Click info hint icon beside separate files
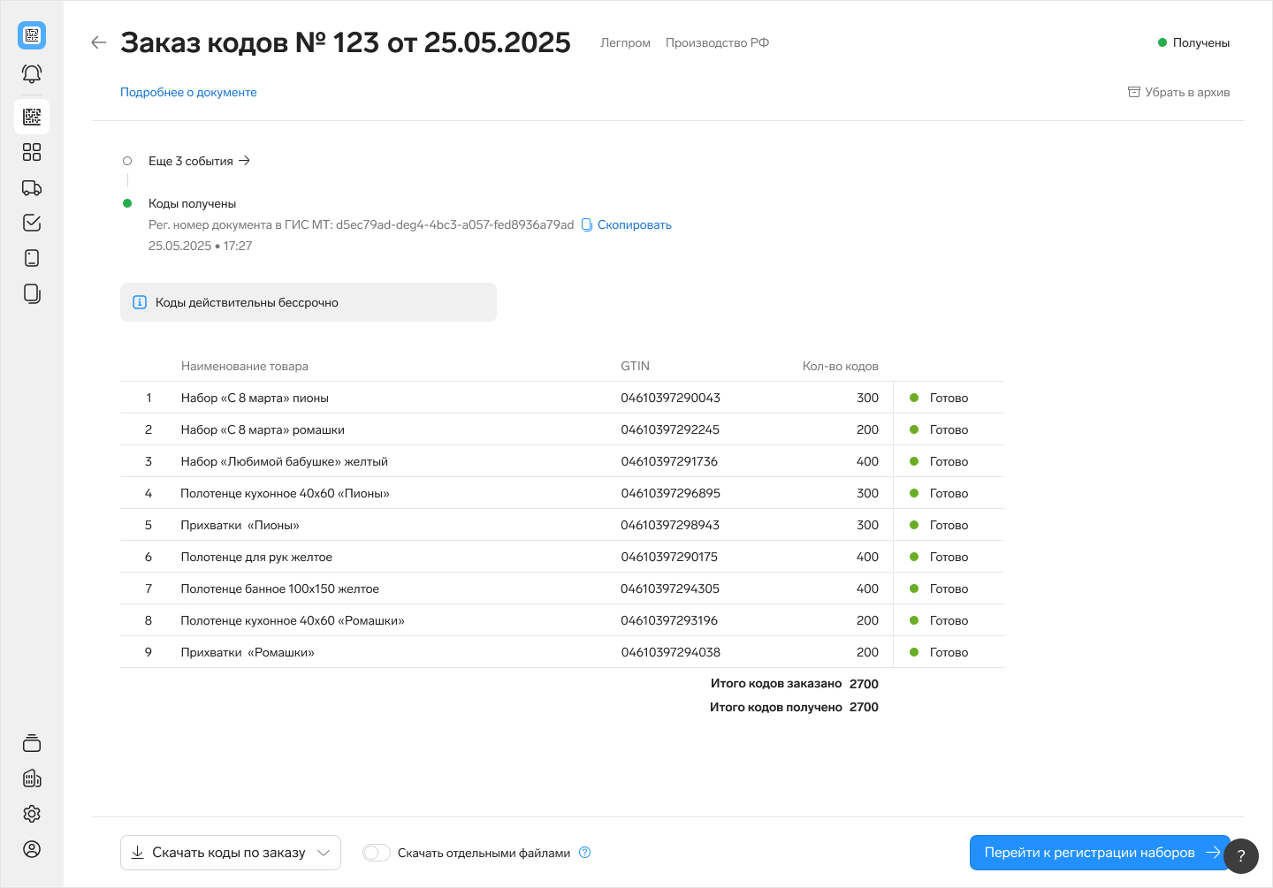 (584, 853)
